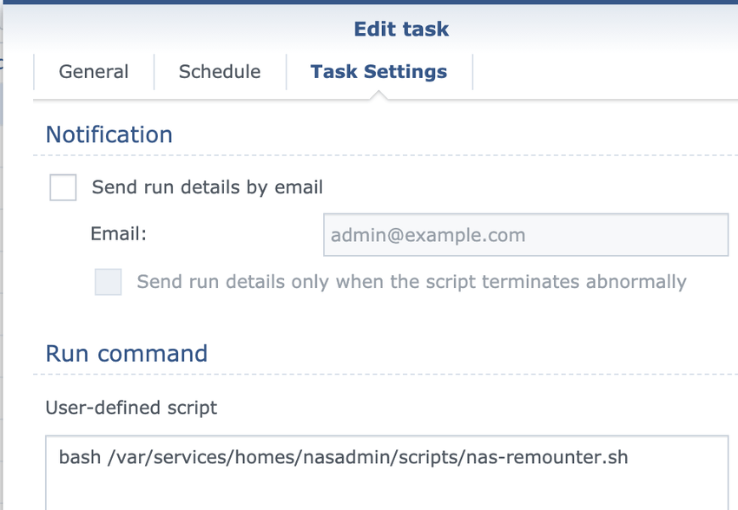Click the Edit task dialog title

coord(401,29)
